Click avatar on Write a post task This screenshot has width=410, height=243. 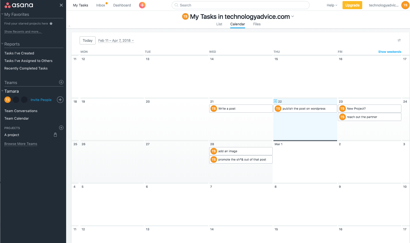click(x=214, y=109)
